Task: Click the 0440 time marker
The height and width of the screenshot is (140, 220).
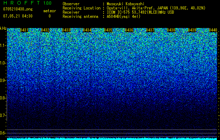Action: pos(213,30)
